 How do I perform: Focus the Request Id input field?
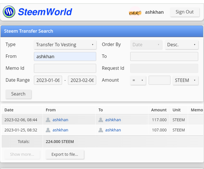tap(164, 68)
